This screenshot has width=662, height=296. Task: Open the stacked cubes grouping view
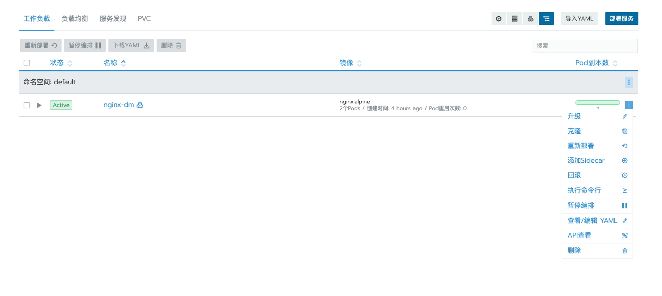pyautogui.click(x=530, y=18)
